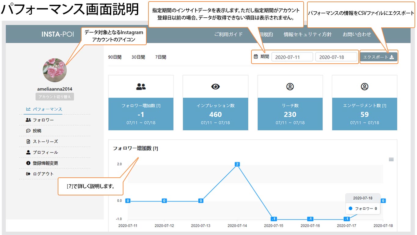Image resolution: width=417 pixels, height=235 pixels.
Task: Click the ameliaanna2014 profile avatar
Action: (55, 70)
